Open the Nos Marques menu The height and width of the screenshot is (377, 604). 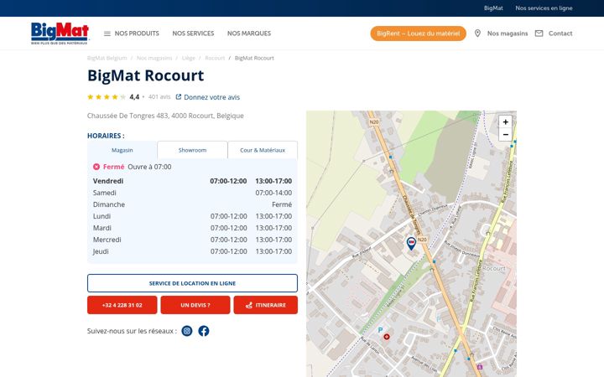[249, 34]
